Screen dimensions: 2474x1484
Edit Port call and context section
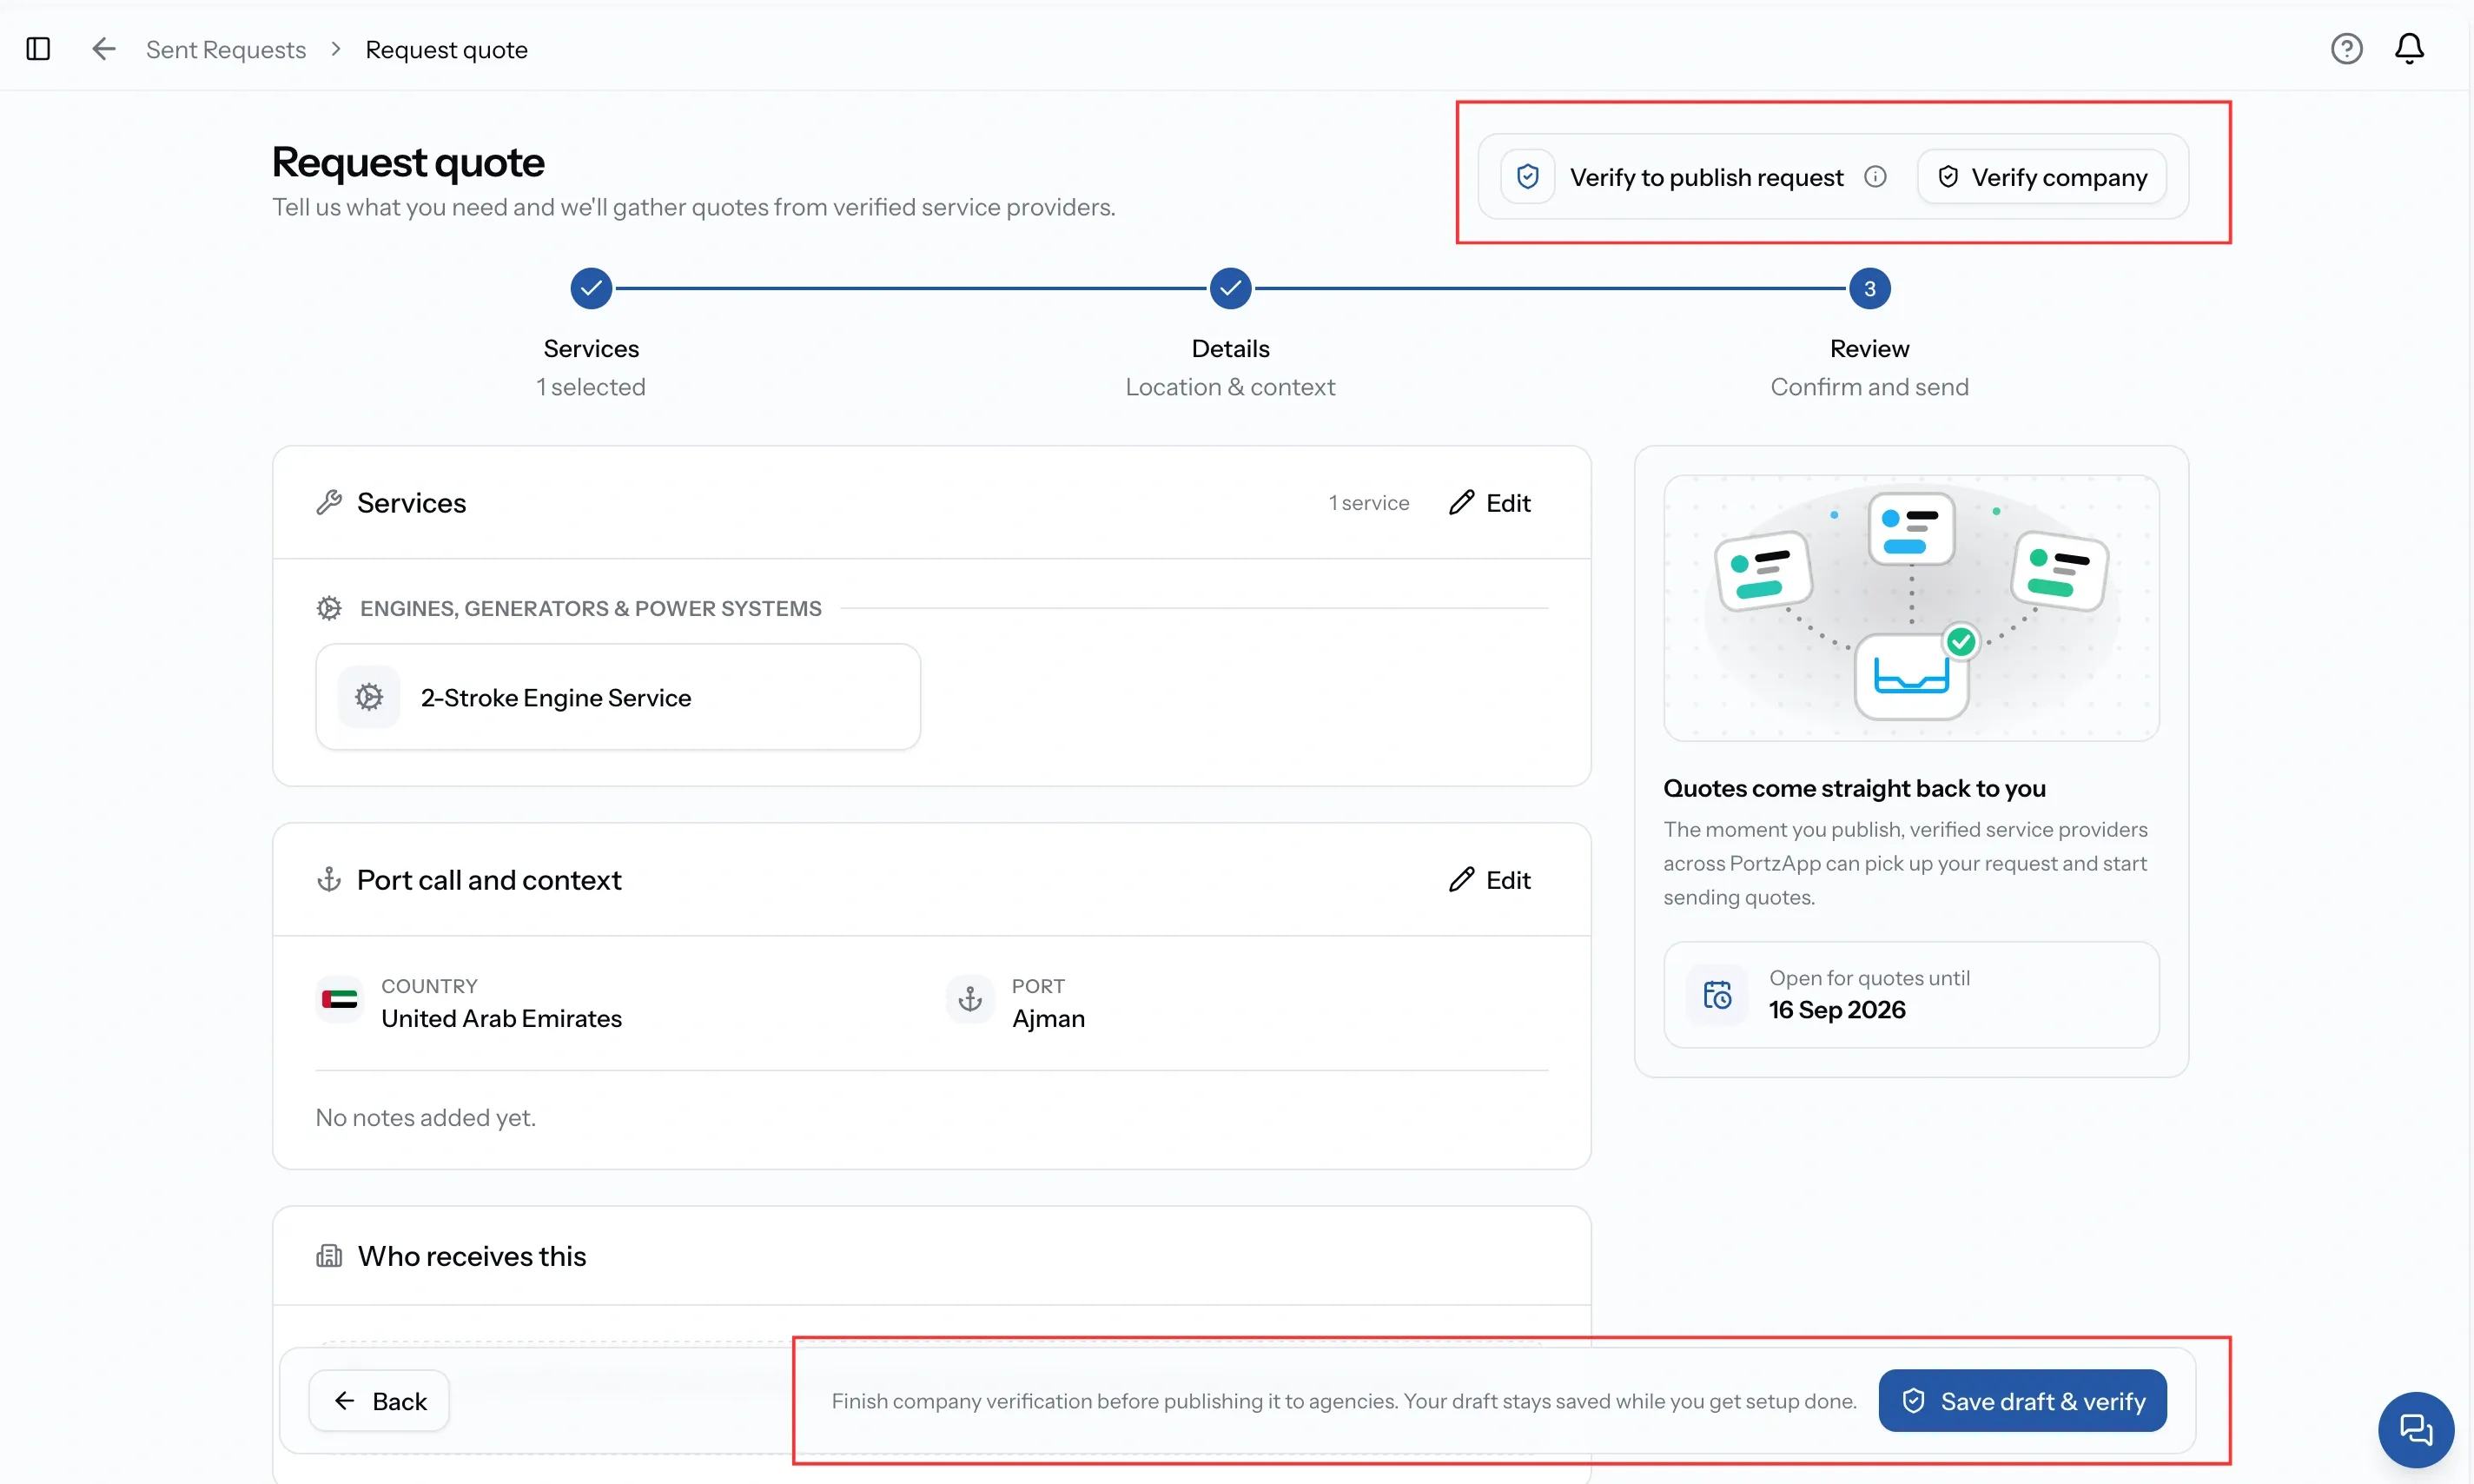1490,880
